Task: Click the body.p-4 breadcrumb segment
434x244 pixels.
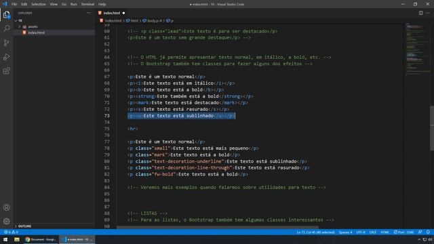Action: (155, 21)
